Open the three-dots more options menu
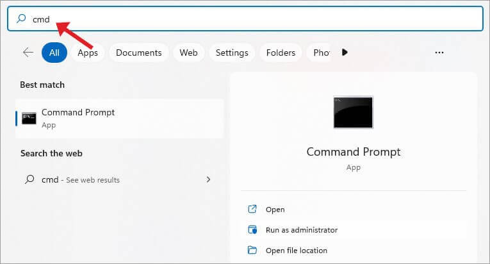The image size is (490, 264). pos(439,53)
